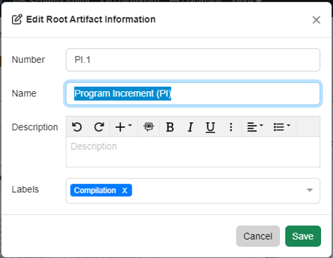Click the Number field containing PI.1

tap(193, 60)
